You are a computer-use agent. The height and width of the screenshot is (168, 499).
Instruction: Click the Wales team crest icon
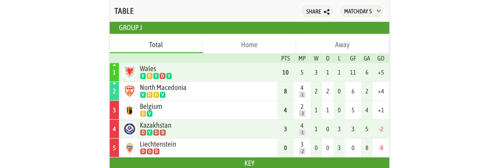[129, 72]
